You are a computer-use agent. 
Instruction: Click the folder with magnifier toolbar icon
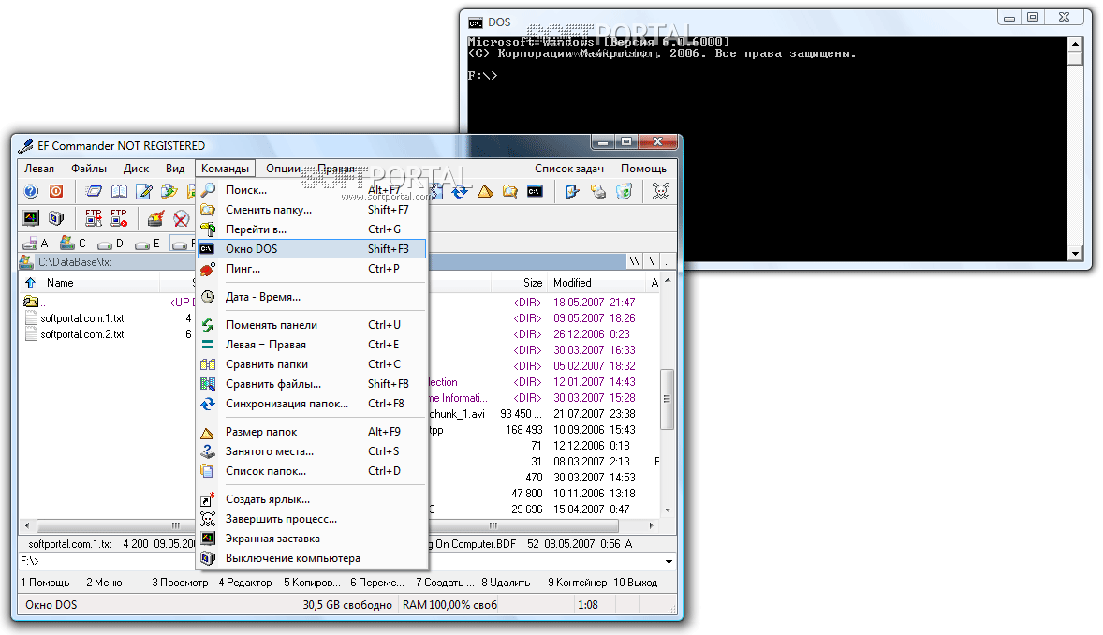coord(510,191)
